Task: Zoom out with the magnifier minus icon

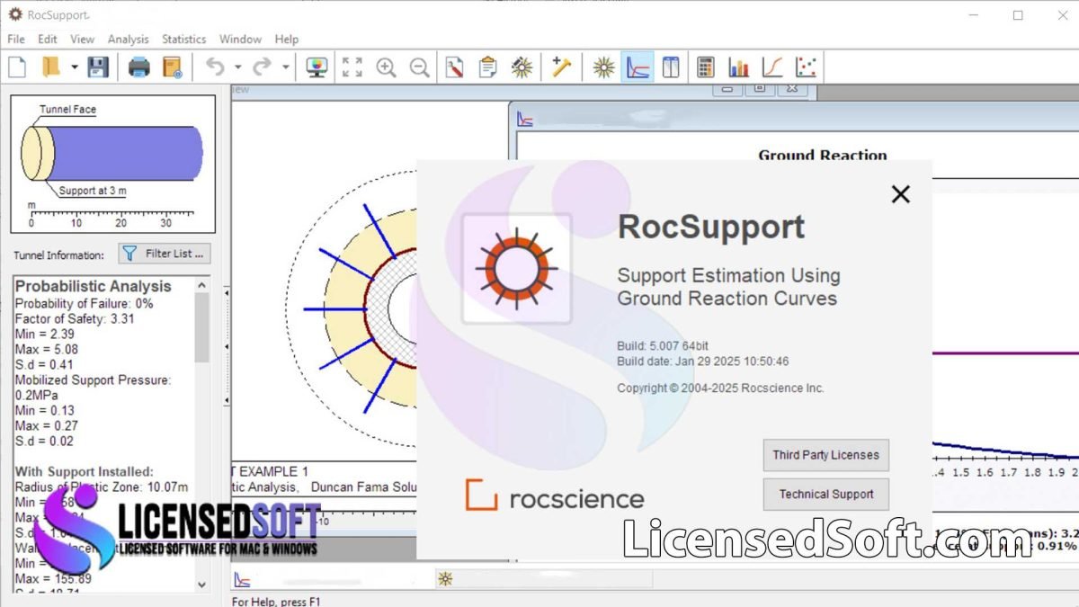Action: [419, 67]
